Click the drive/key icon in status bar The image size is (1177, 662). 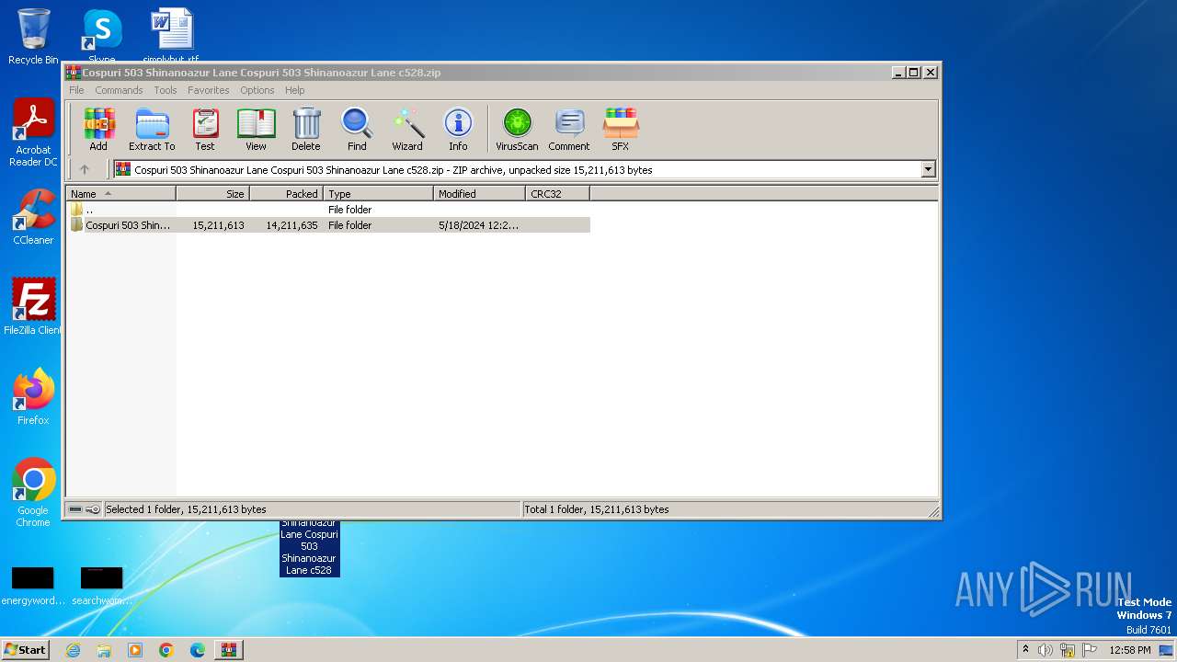(84, 509)
